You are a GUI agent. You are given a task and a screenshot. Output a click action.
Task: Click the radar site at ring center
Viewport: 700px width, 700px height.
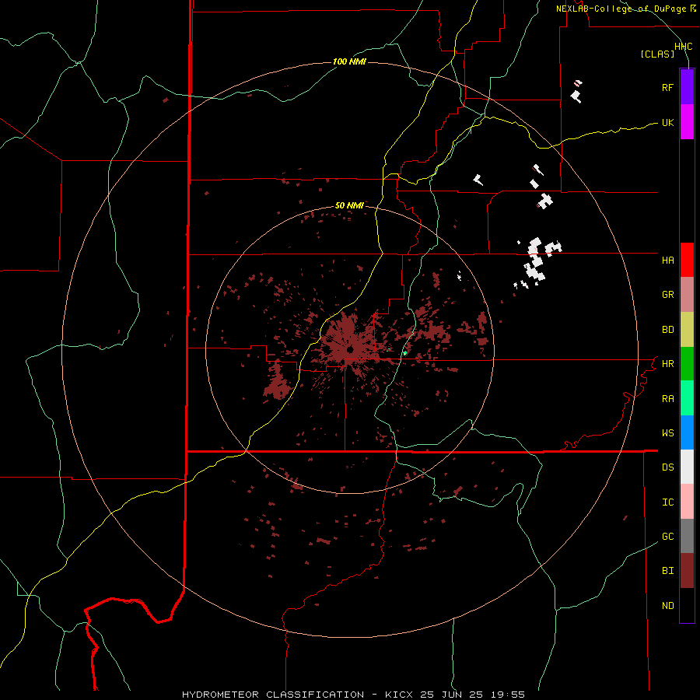(x=350, y=349)
